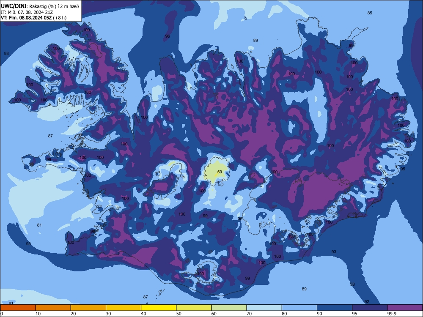Click the 20–30 legend color swatch

pos(88,308)
